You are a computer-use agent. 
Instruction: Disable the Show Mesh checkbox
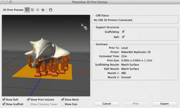pos(63,100)
